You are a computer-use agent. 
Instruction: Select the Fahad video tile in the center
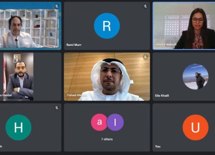[107, 76]
